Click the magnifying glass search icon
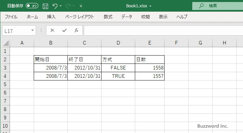Image resolution: width=243 pixels, height=133 pixels. [201, 6]
